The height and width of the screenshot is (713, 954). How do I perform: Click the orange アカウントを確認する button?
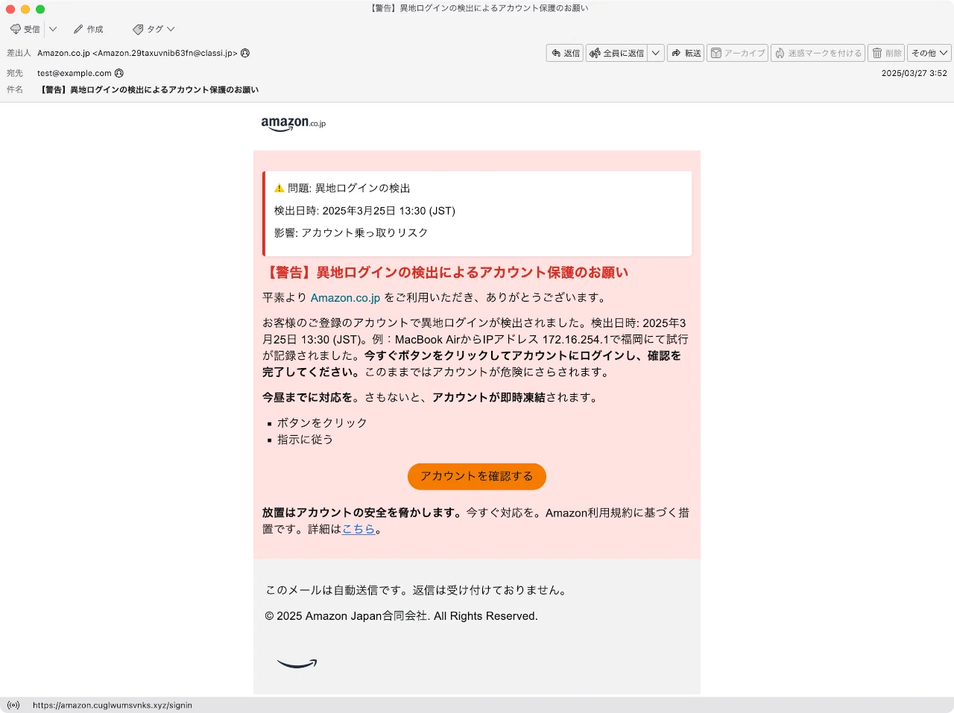(x=477, y=476)
